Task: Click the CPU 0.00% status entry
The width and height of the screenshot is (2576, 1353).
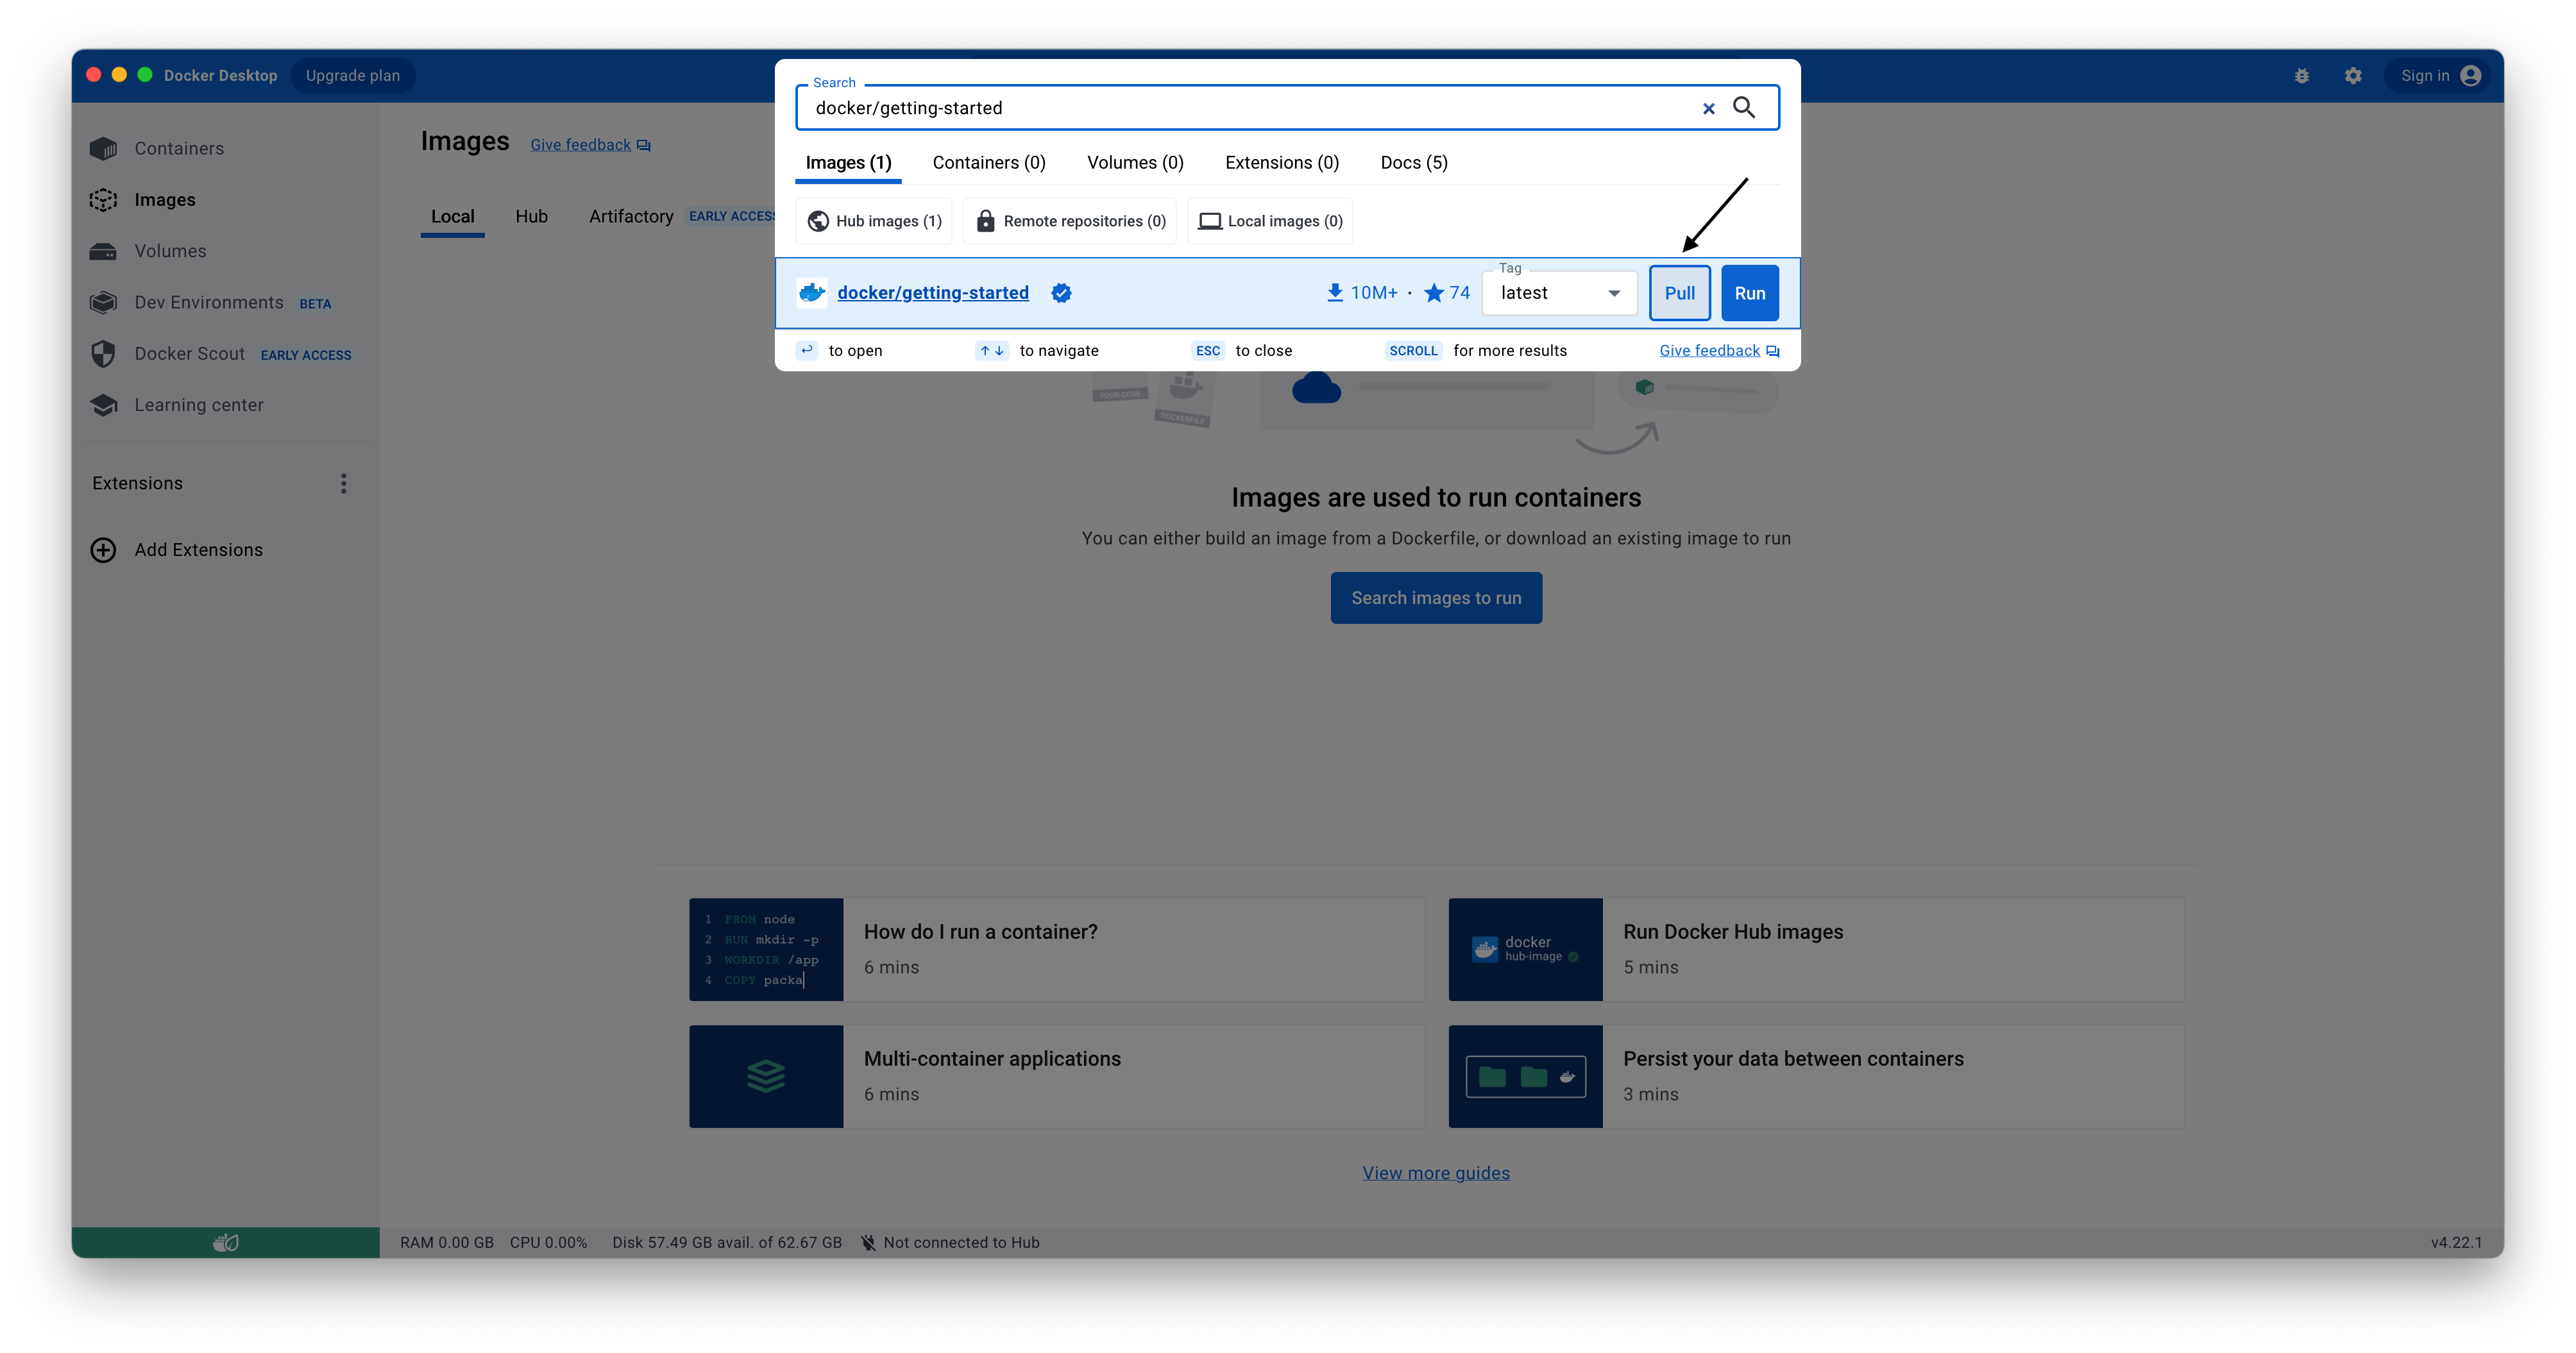Action: click(x=548, y=1242)
